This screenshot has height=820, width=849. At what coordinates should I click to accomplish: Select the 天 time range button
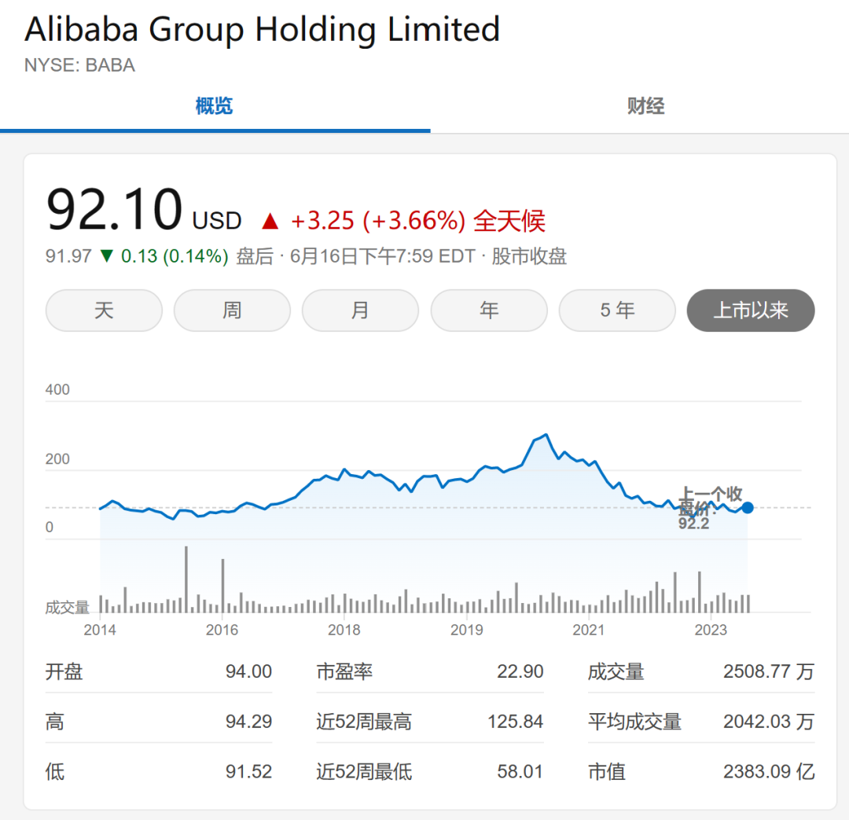coord(104,311)
